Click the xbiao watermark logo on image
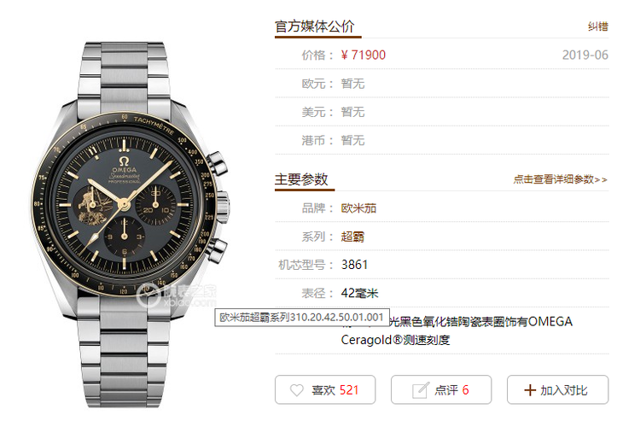This screenshot has height=421, width=623. [177, 296]
